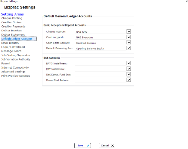Image resolution: width=188 pixels, height=149 pixels.
Task: Select Creditor Orders in Setting Areas
Action: [11, 22]
